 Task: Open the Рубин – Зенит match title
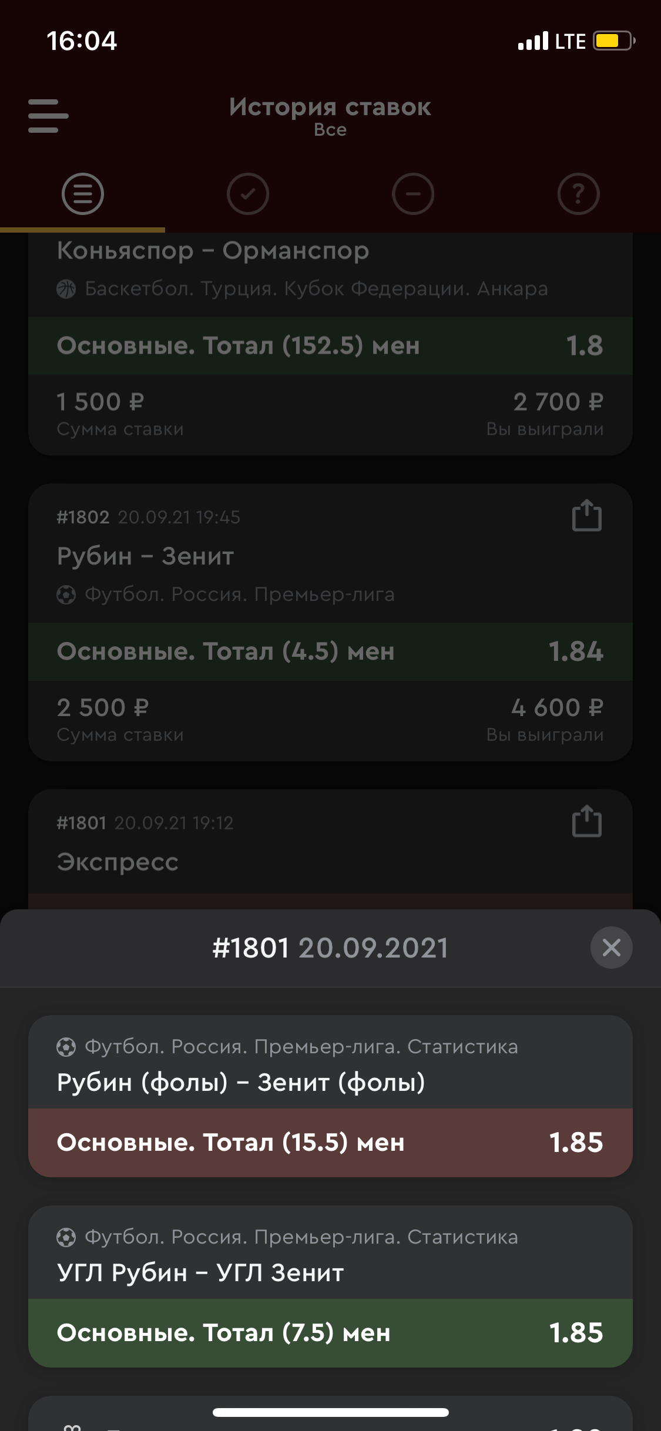click(145, 556)
